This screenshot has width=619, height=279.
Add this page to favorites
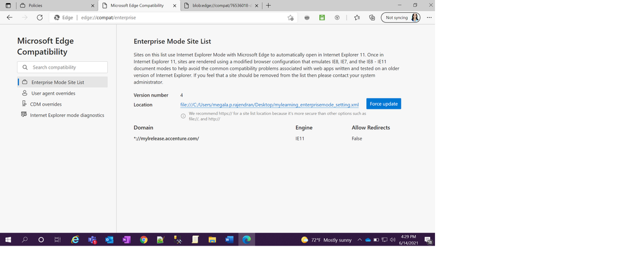[x=291, y=18]
